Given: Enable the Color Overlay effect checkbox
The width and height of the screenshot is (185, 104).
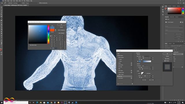Looking at the screenshot, I should click(118, 70).
